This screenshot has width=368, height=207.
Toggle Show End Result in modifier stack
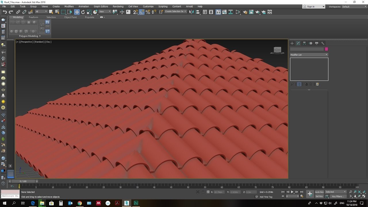299,84
